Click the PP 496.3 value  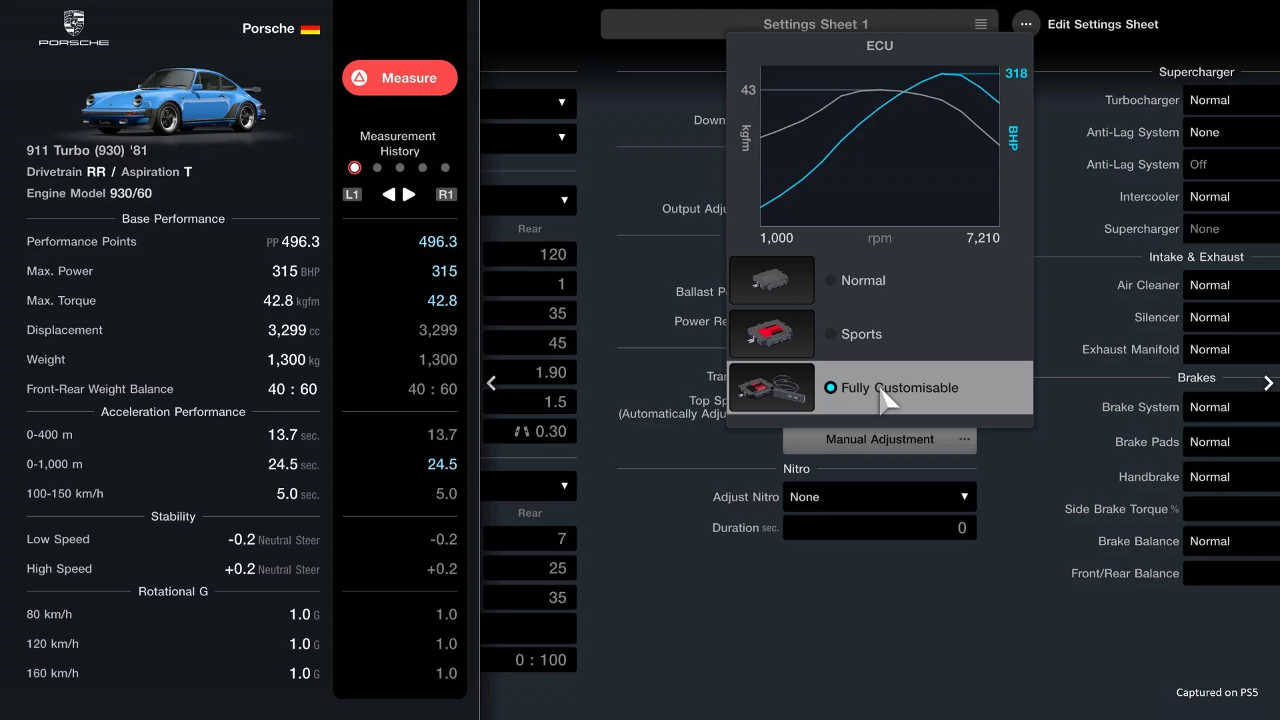pyautogui.click(x=293, y=242)
